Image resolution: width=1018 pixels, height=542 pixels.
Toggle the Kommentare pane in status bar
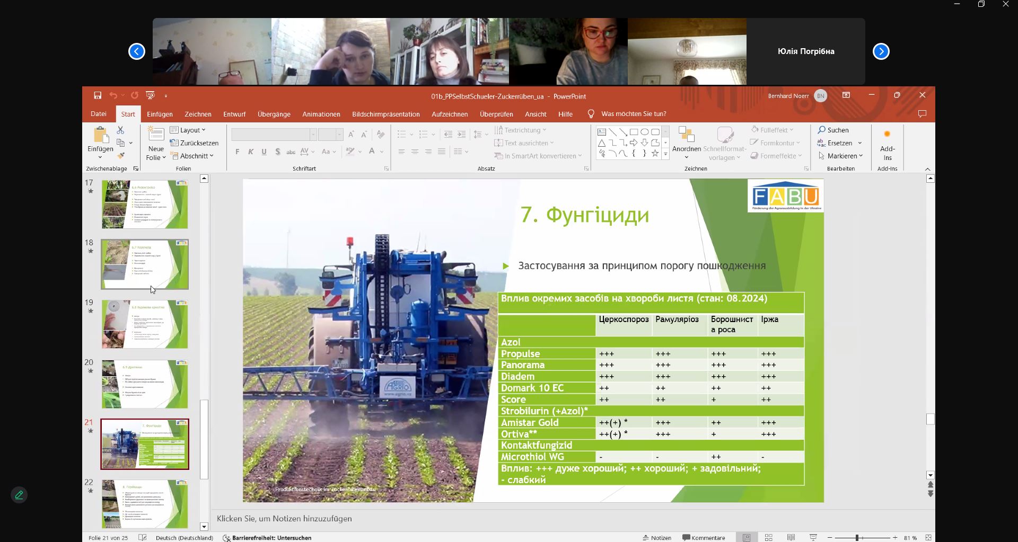pos(704,537)
